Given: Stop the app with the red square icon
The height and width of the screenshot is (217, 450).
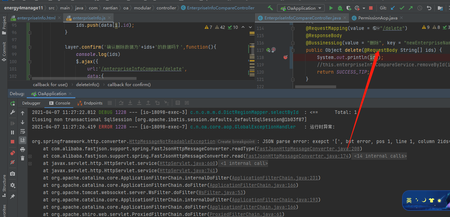Looking at the screenshot, I should tap(371, 8).
